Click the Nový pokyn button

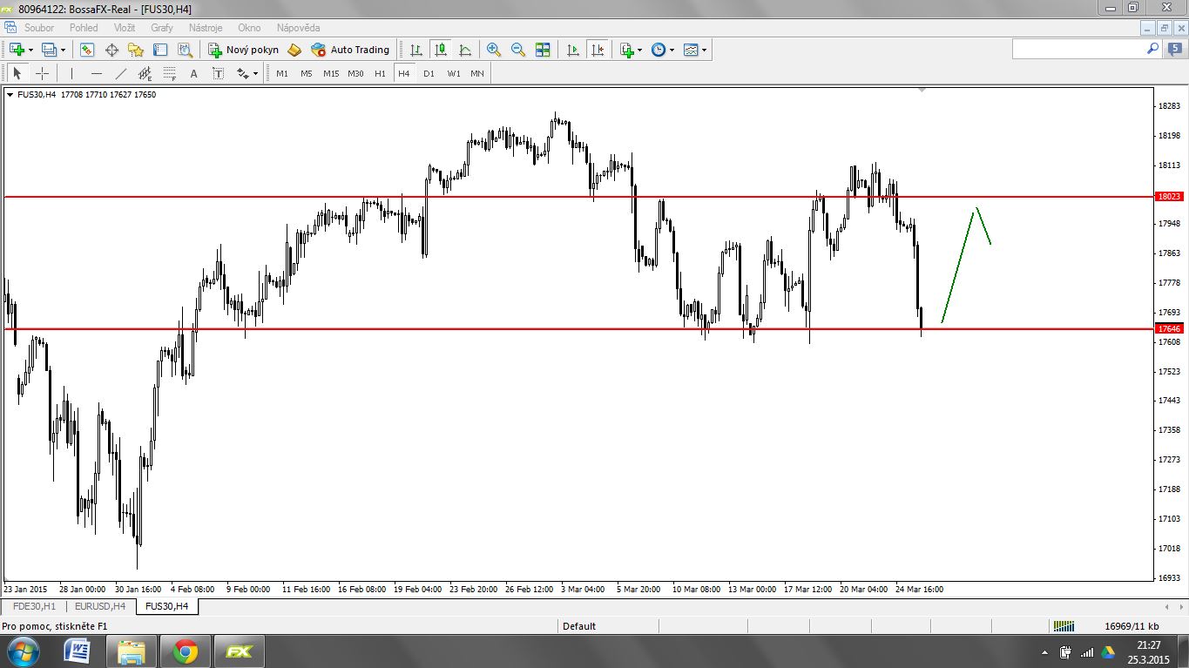click(x=243, y=50)
